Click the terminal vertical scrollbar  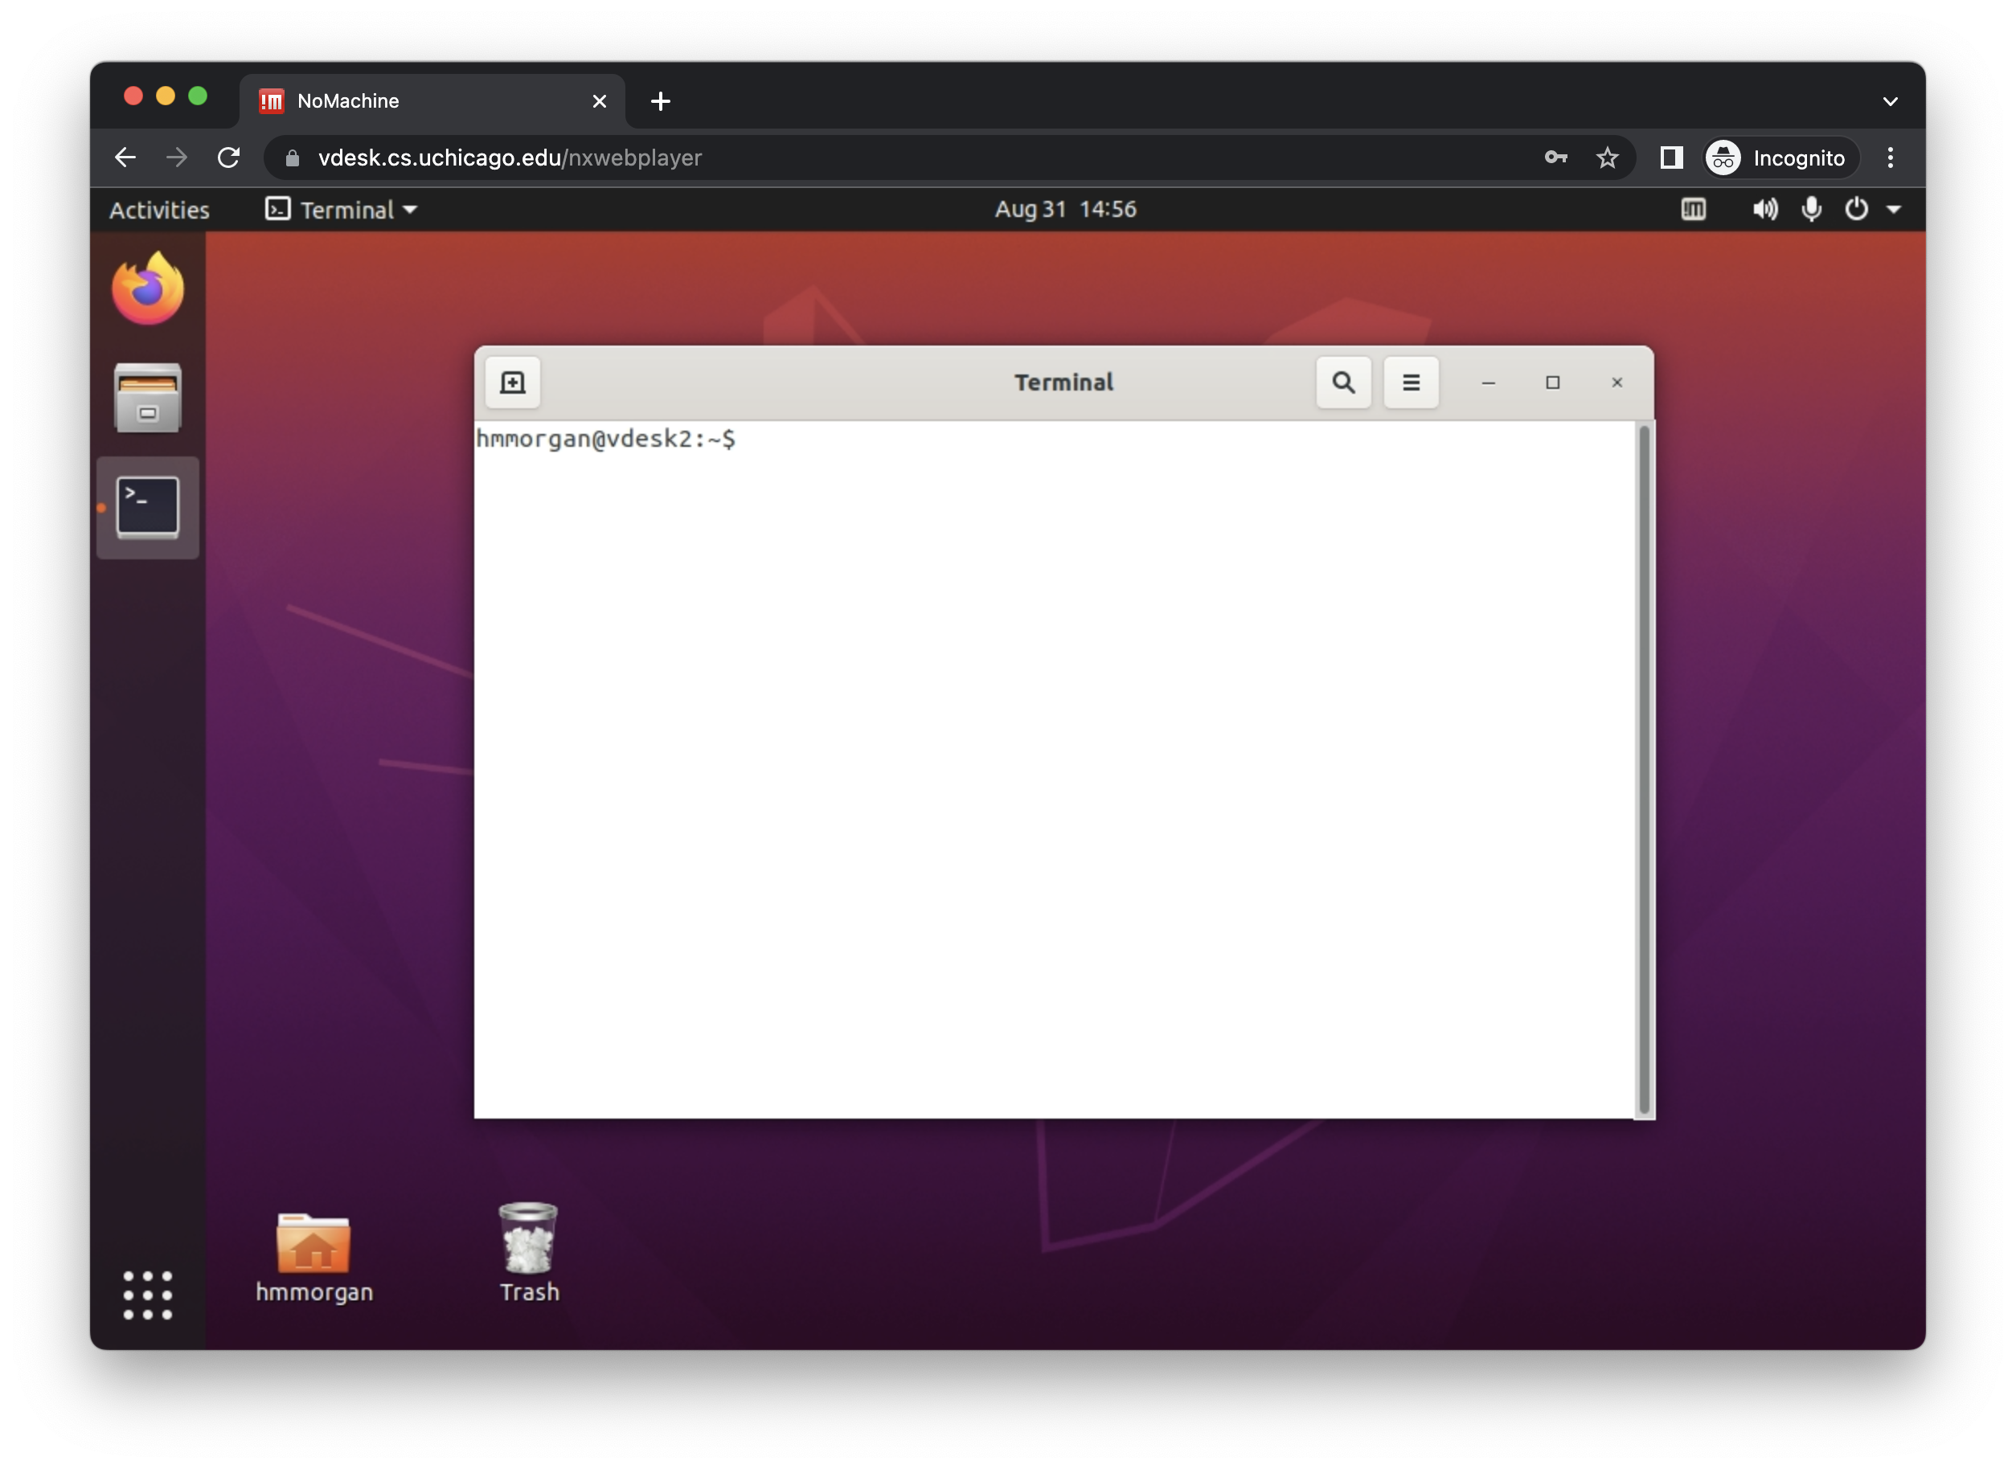(1643, 768)
